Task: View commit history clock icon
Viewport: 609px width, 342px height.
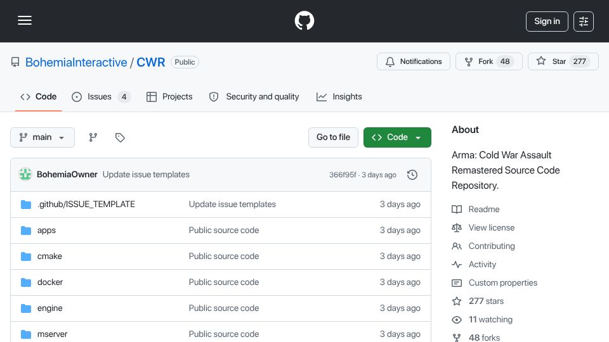Action: 412,175
